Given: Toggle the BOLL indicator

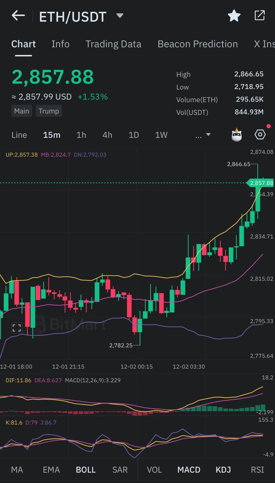Looking at the screenshot, I should [x=86, y=470].
